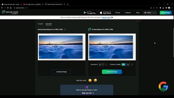Viewport: 174px width, 98px height.
Task: Select the Upscaled tab
Action: (x=49, y=24)
